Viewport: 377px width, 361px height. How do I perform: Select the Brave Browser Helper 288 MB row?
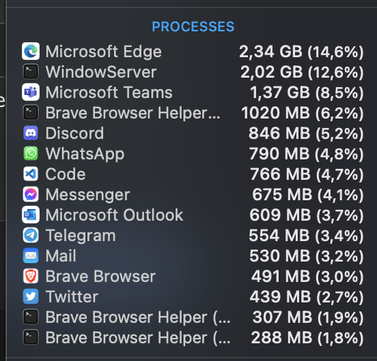193,338
